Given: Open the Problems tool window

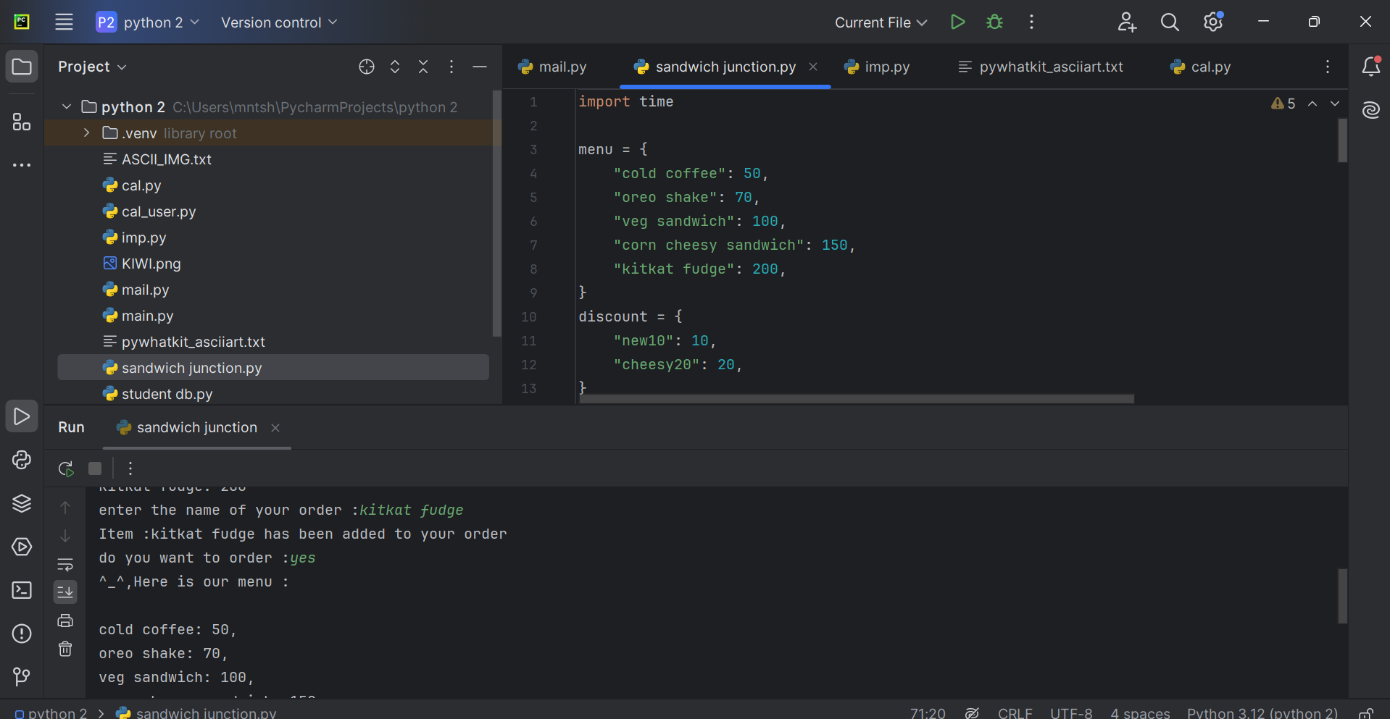Looking at the screenshot, I should pos(22,634).
